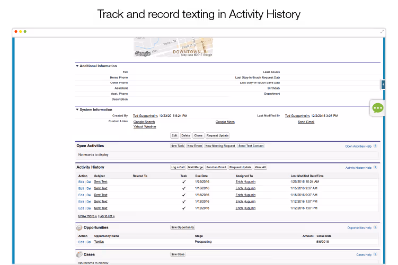This screenshot has height=265, width=398.
Task: Click the Open Activities Help question icon
Action: point(375,146)
